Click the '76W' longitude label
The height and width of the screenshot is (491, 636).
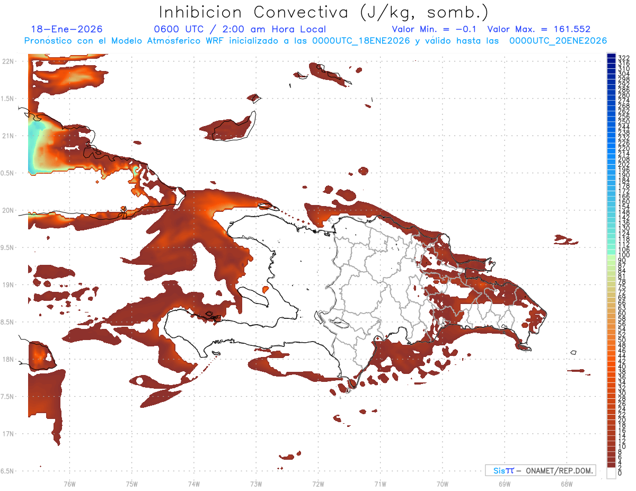(x=69, y=484)
